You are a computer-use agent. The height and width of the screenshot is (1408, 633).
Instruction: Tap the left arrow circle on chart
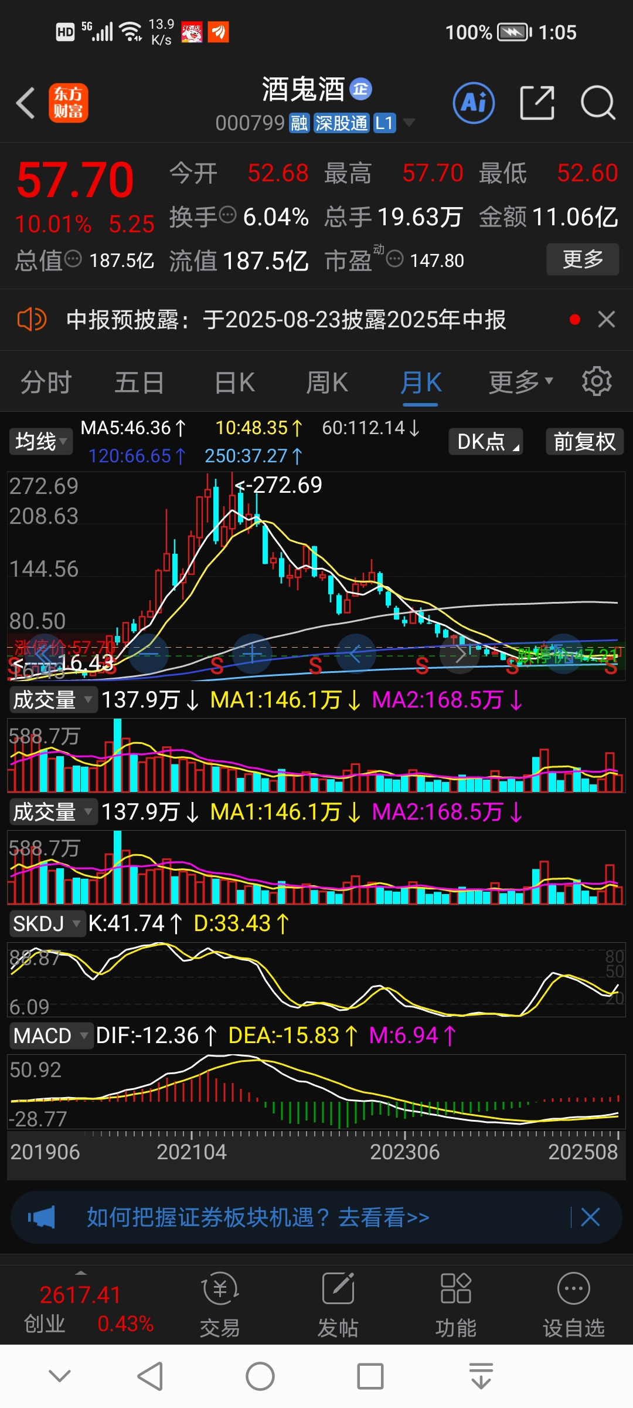tap(356, 654)
